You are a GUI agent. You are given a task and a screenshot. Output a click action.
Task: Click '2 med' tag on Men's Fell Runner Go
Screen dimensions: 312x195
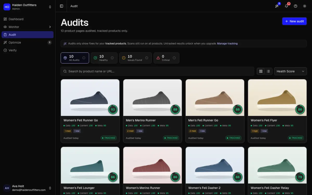193,131
